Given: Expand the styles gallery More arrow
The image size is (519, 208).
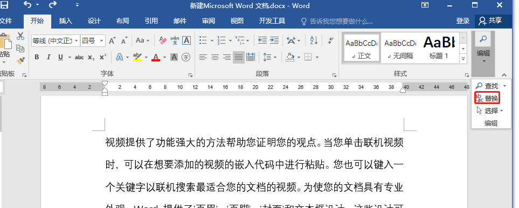Looking at the screenshot, I should [463, 59].
